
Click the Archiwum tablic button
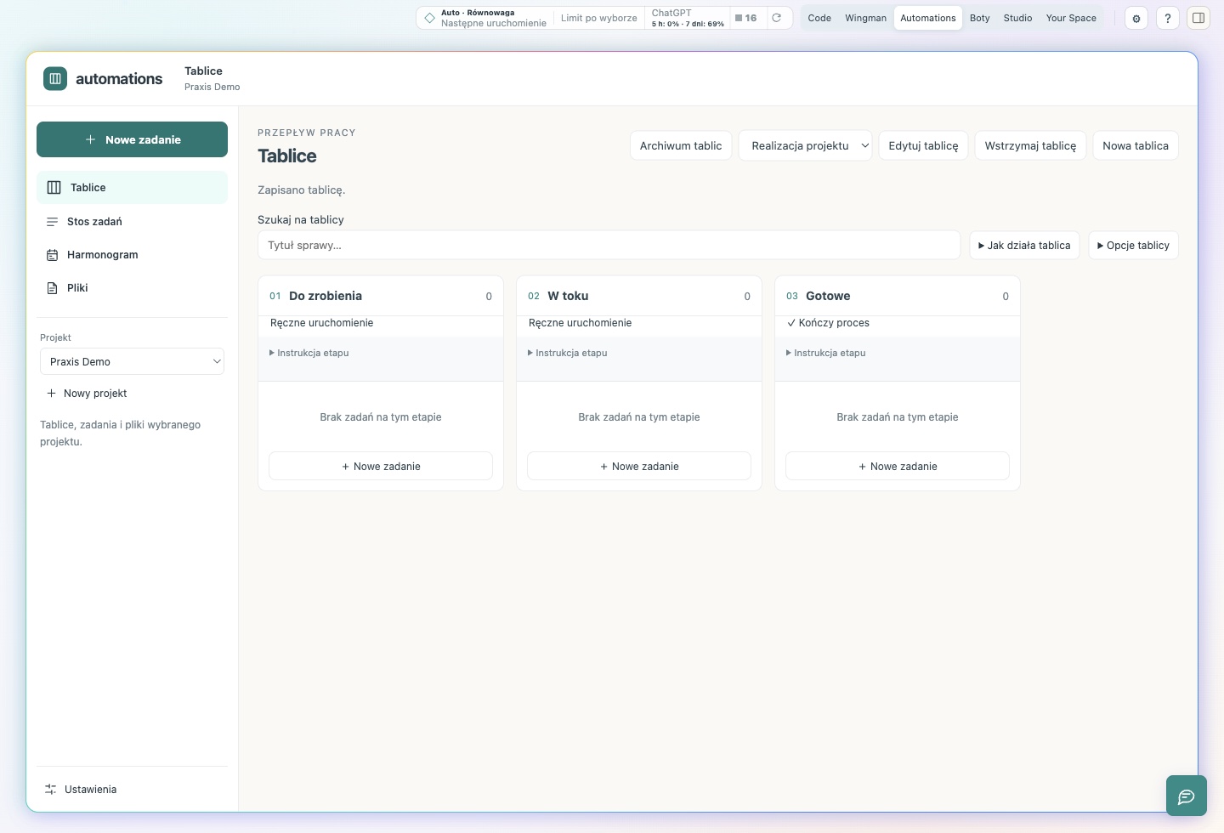(681, 145)
